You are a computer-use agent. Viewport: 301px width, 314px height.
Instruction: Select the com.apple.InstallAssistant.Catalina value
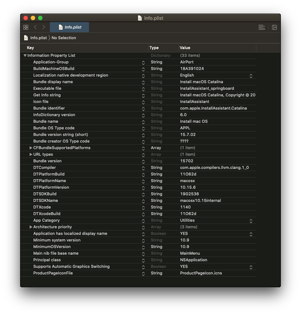(213, 108)
